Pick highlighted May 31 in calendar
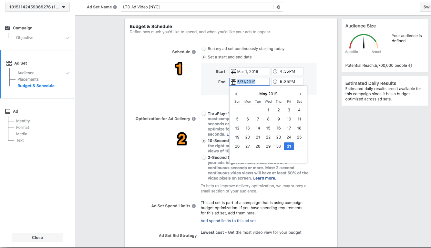 tap(289, 146)
